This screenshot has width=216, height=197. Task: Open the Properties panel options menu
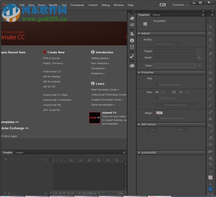tap(203, 15)
